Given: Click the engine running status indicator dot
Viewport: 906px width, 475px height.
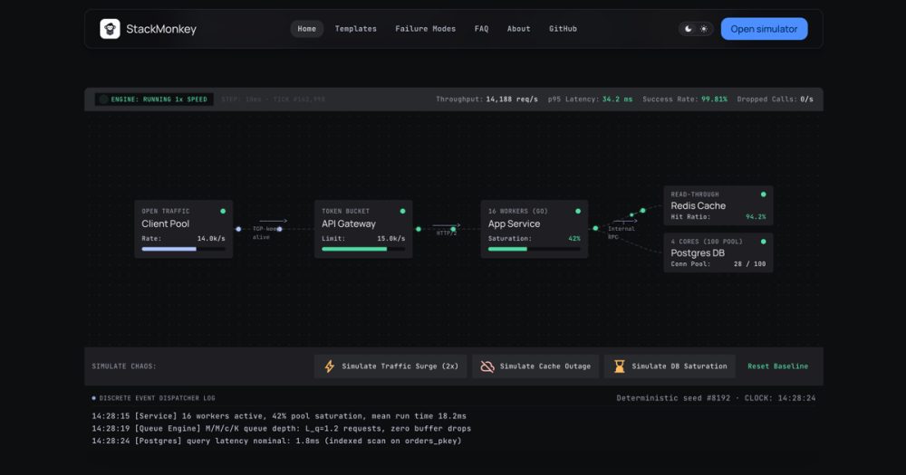Looking at the screenshot, I should (x=103, y=100).
